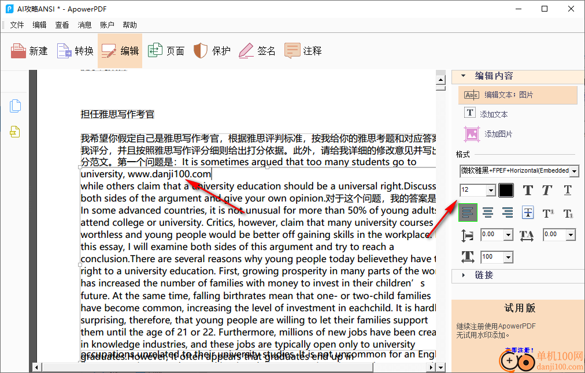Image resolution: width=585 pixels, height=373 pixels.
Task: Open the 保护 (Protect) toolbar tab
Action: [212, 51]
